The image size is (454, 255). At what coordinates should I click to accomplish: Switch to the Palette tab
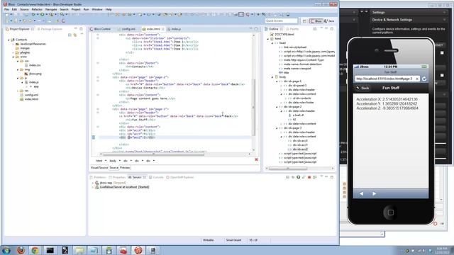[x=292, y=29]
